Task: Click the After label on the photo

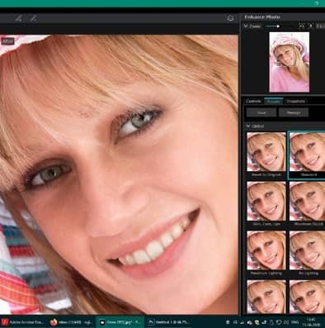Action: coord(8,41)
